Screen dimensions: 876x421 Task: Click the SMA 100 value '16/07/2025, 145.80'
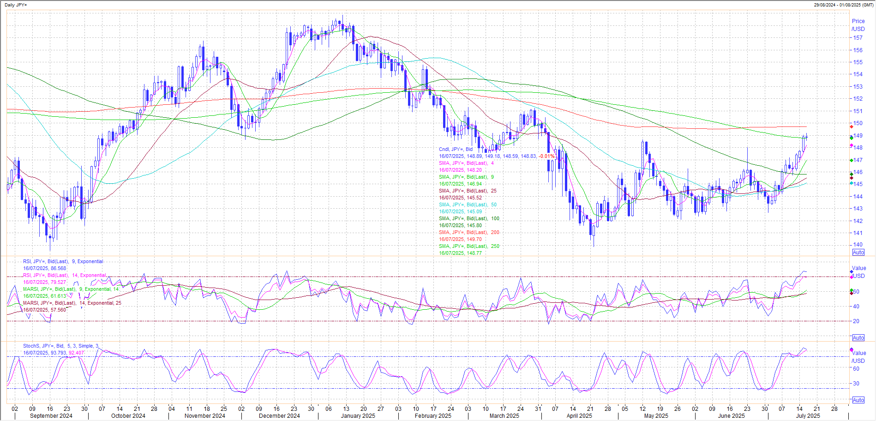460,226
